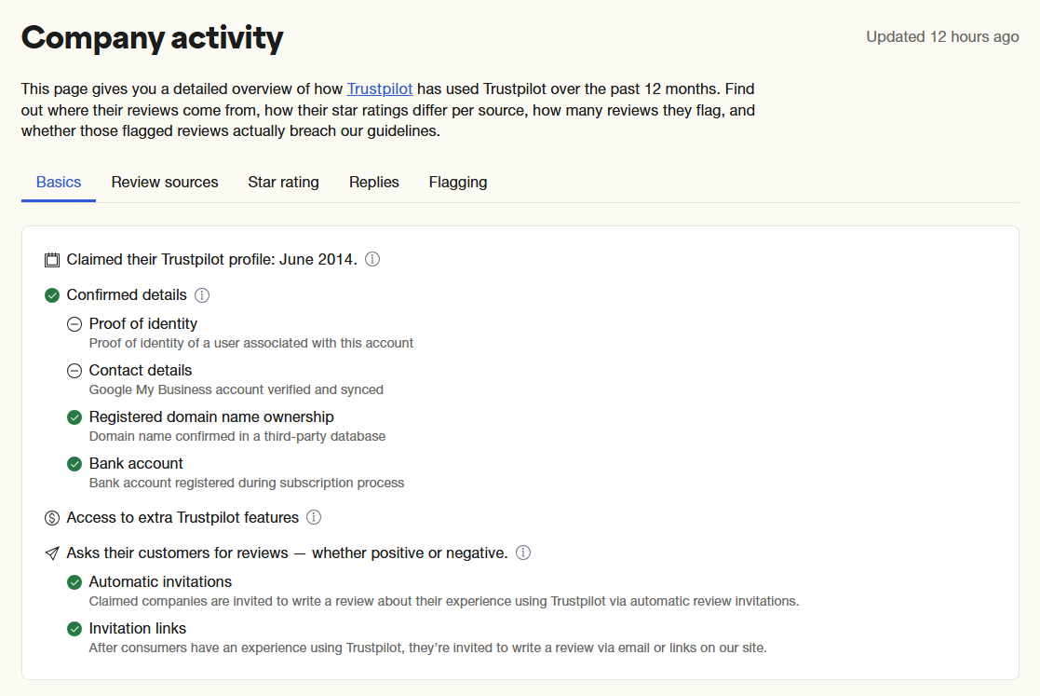This screenshot has width=1040, height=696.
Task: Open the Flagging tab
Action: click(457, 182)
